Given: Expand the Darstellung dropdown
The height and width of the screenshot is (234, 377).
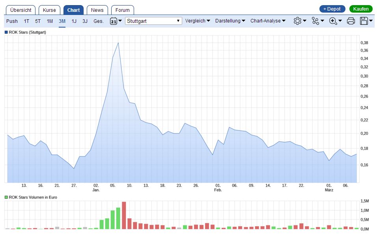Looking at the screenshot, I should 230,20.
